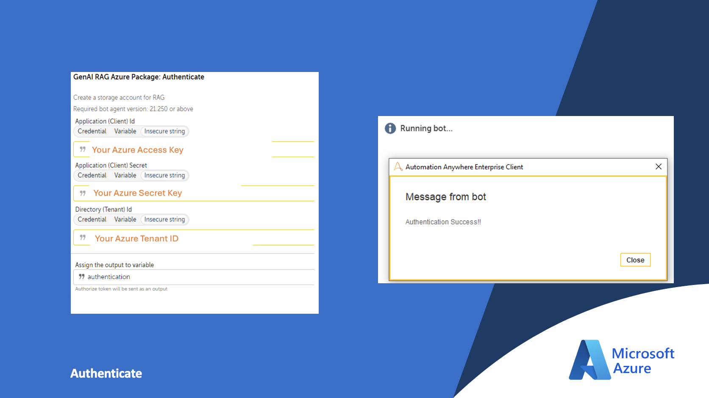Click the quote icon beside authentication variable

pos(82,276)
